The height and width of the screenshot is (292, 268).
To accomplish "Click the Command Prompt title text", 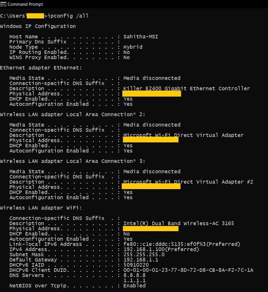I will click(x=25, y=4).
